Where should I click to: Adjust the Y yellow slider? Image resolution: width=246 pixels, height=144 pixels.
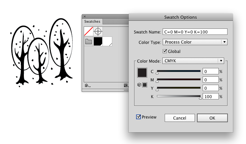coord(179,88)
